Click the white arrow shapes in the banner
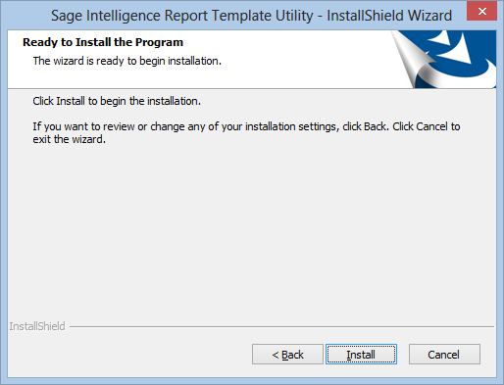The image size is (504, 385). pyautogui.click(x=453, y=47)
